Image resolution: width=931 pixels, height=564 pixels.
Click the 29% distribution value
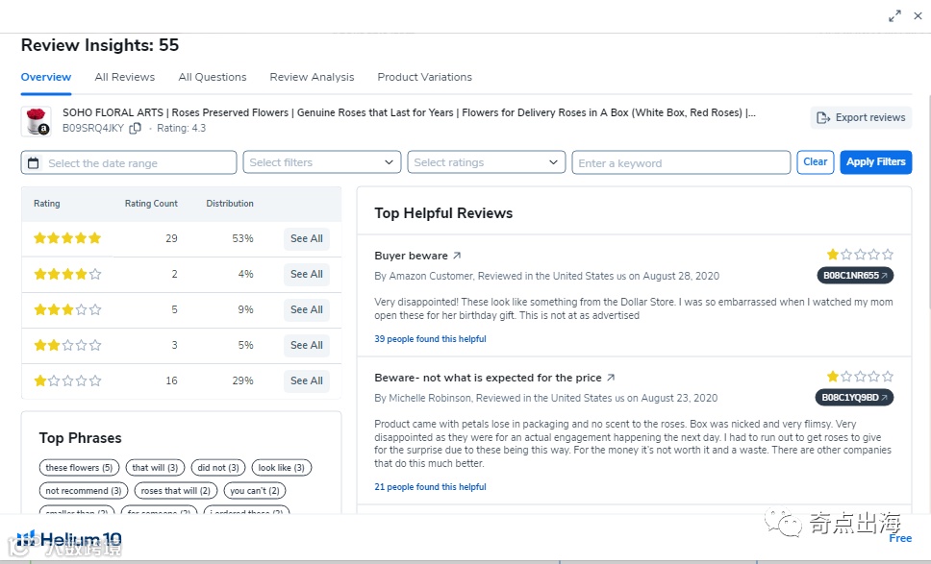pyautogui.click(x=242, y=380)
